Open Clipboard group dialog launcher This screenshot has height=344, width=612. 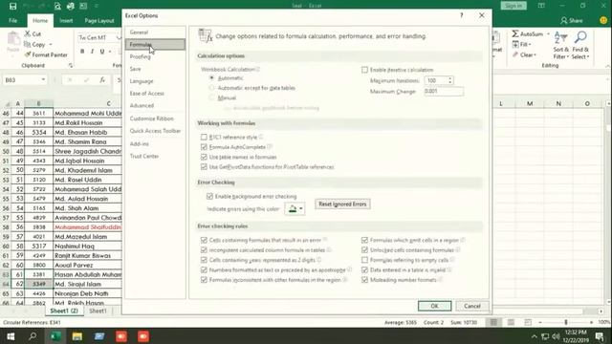point(70,66)
